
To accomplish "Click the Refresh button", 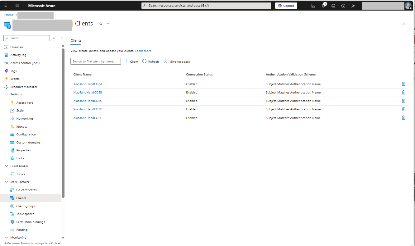I will click(x=150, y=61).
